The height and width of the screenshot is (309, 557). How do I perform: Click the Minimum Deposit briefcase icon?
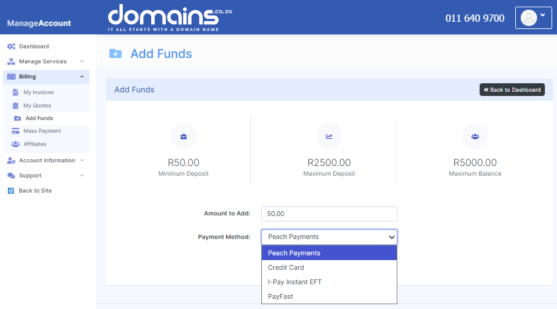(x=183, y=136)
